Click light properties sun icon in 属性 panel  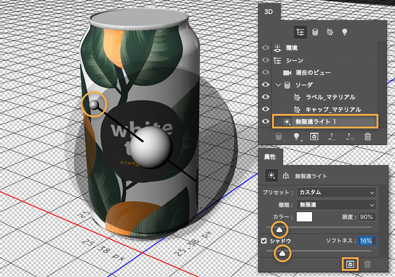point(272,175)
